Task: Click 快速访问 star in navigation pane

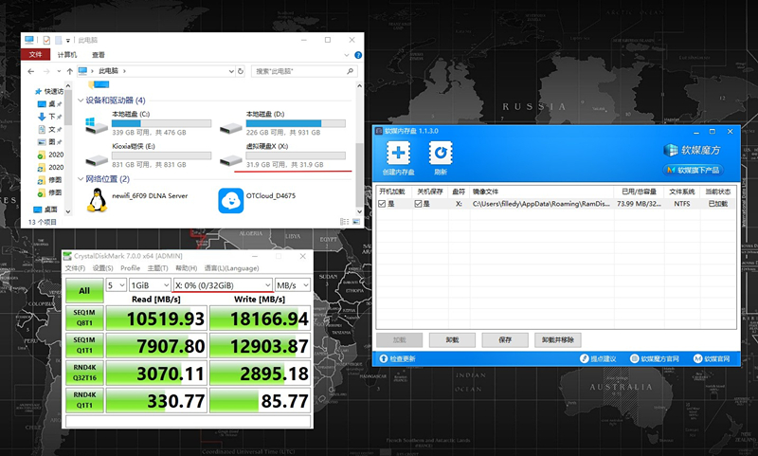Action: 38,91
